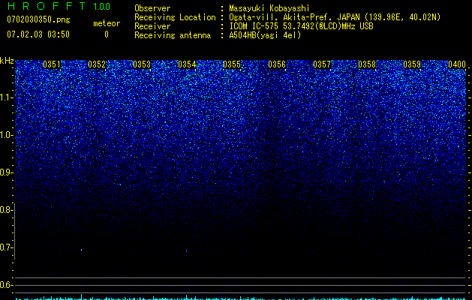Click the 0352 time marker
The width and height of the screenshot is (472, 300).
[x=97, y=64]
